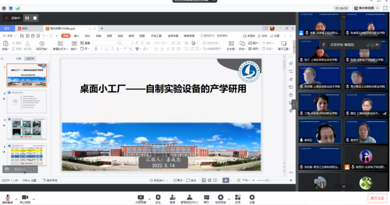Pause the meeting recording
This screenshot has width=390, height=205.
[x=27, y=18]
